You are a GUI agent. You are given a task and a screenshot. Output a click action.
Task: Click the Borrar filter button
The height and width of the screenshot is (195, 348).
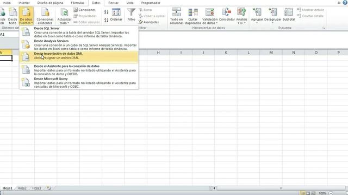click(146, 10)
